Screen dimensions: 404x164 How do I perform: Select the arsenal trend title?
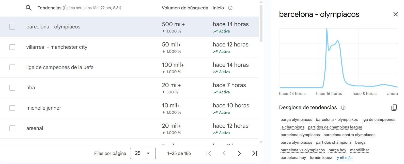pyautogui.click(x=35, y=128)
